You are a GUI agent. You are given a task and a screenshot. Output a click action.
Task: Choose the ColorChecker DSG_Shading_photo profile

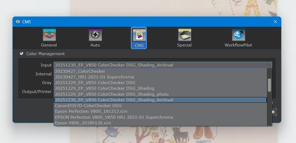pos(112,94)
